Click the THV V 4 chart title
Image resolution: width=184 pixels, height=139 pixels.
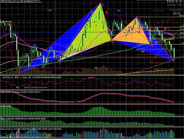coord(175,2)
